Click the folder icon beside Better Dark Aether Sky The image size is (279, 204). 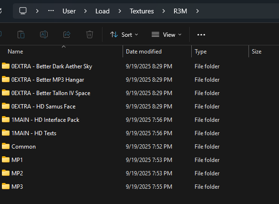(x=6, y=66)
